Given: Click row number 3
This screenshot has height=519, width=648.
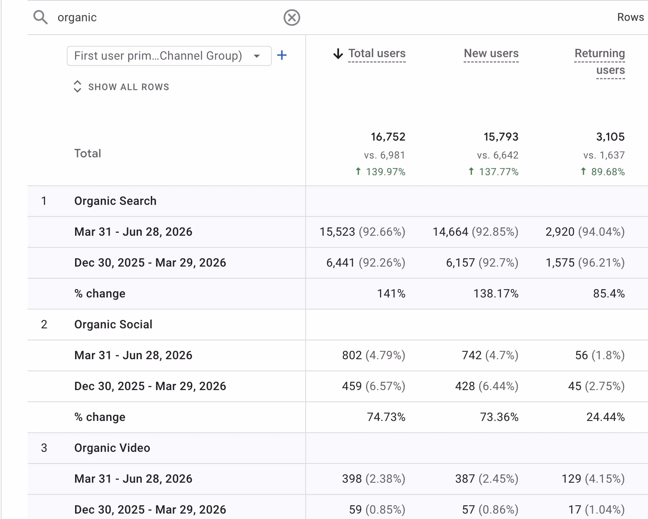Looking at the screenshot, I should click(44, 448).
